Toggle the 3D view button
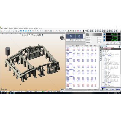The width and height of the screenshot is (121, 121). click(38, 35)
